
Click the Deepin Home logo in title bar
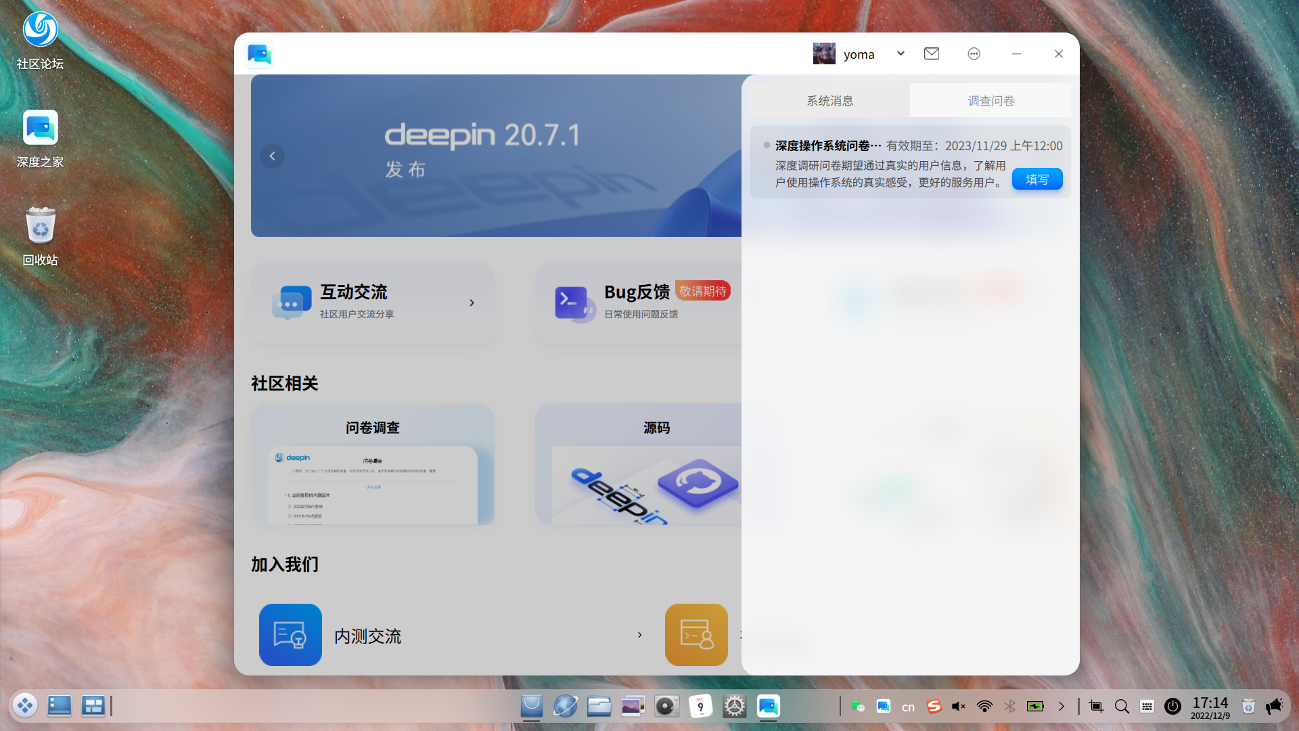(x=259, y=54)
